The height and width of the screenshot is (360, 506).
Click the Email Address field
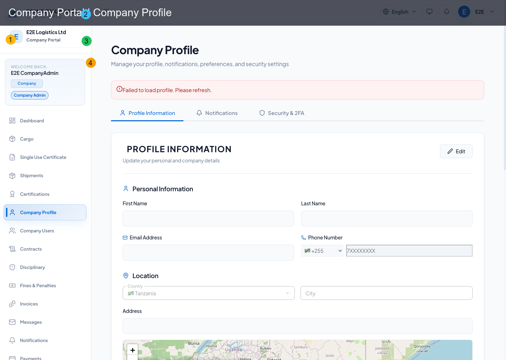(208, 252)
